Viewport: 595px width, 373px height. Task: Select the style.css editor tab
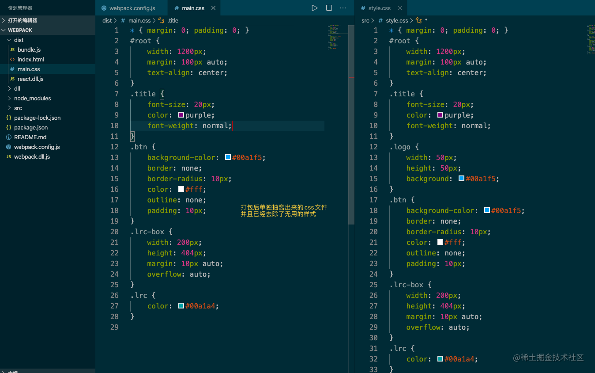[x=381, y=8]
